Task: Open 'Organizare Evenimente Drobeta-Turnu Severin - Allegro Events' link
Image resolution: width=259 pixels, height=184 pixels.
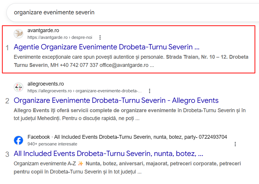Action: tap(116, 100)
